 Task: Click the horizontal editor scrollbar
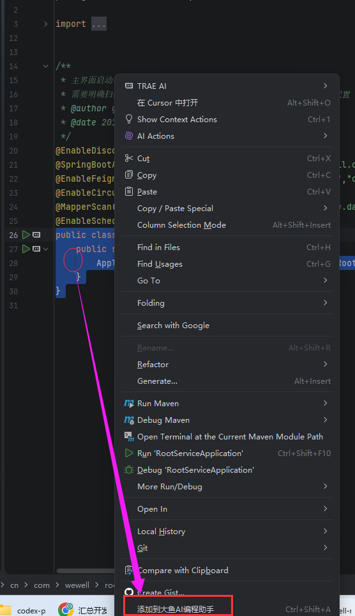(85, 571)
